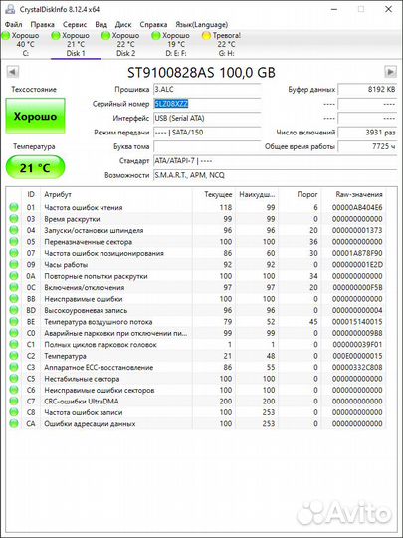
Task: Click the highlighted serial number field
Action: pyautogui.click(x=207, y=104)
